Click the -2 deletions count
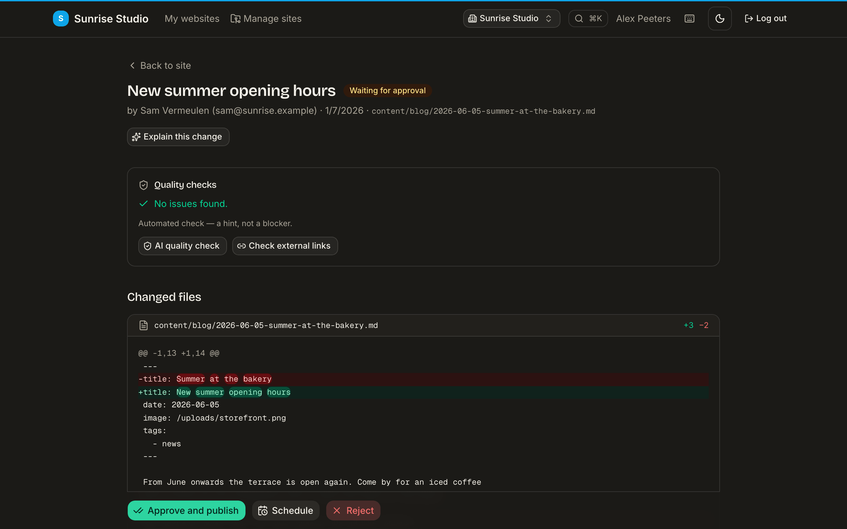 click(704, 325)
